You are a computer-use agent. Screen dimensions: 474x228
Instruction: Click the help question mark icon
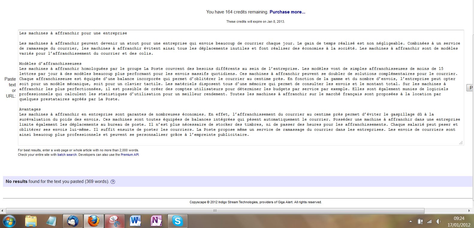click(113, 182)
